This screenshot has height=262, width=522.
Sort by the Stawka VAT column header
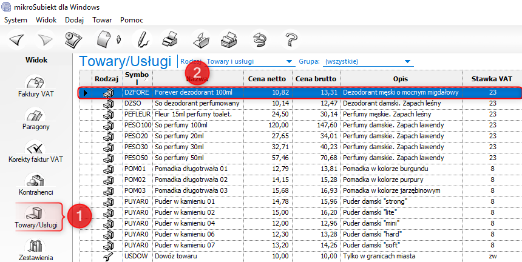coord(493,79)
